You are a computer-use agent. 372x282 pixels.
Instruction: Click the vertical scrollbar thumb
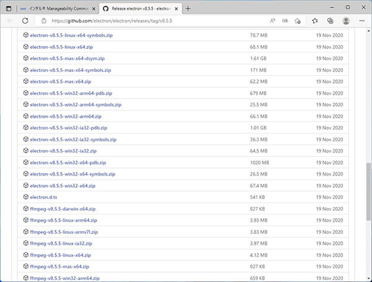coord(368,192)
